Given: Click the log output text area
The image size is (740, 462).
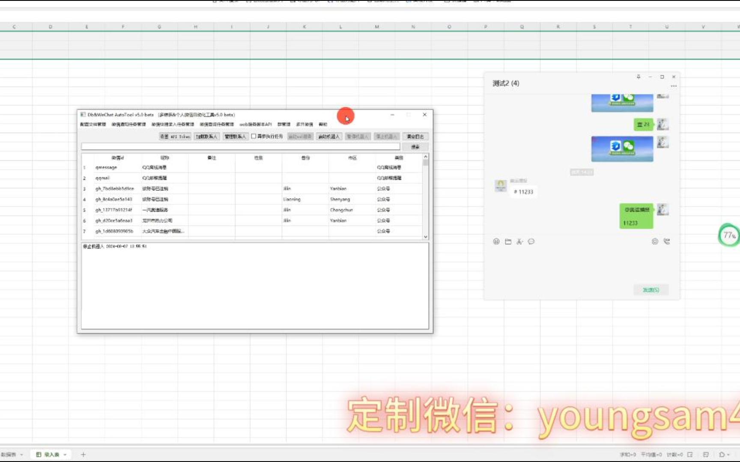Looking at the screenshot, I should tap(255, 286).
